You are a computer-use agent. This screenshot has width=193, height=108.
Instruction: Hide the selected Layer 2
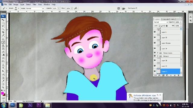(x=155, y=71)
